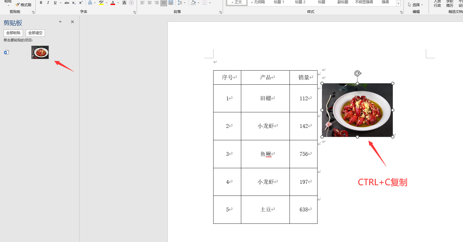This screenshot has height=242, width=463.
Task: Select the 不明显强调 style
Action: pyautogui.click(x=364, y=2)
